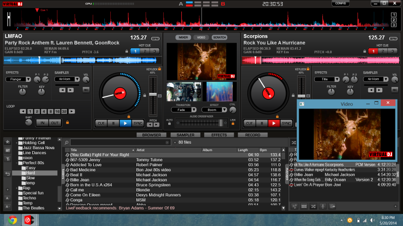Click the left sampler REC button
The width and height of the screenshot is (403, 226).
click(x=86, y=90)
